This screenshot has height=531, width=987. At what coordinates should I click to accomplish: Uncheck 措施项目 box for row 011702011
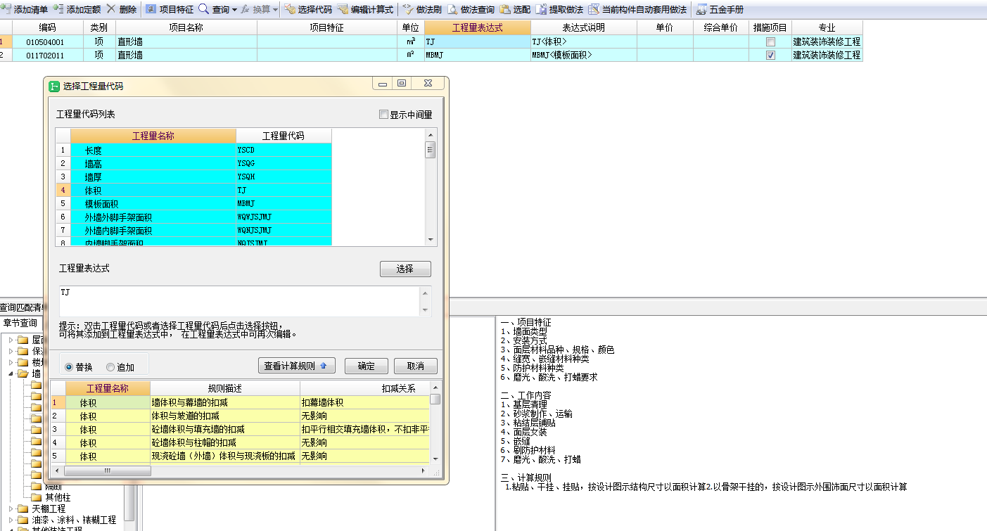tap(770, 55)
